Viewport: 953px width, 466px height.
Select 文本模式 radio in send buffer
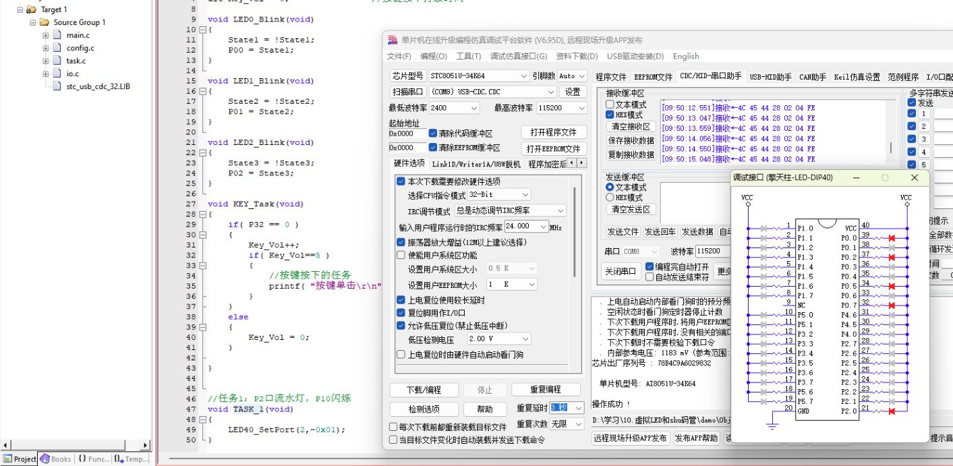click(610, 187)
